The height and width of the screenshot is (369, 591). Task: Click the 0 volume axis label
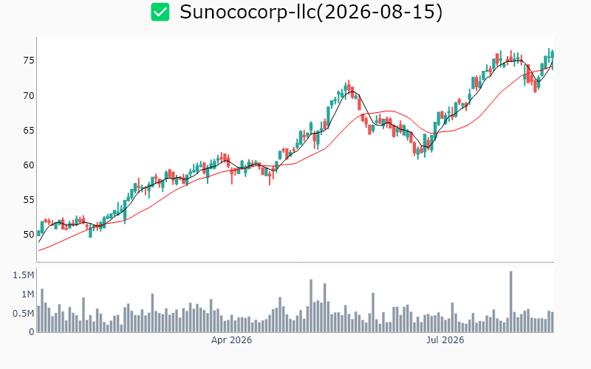pos(32,332)
